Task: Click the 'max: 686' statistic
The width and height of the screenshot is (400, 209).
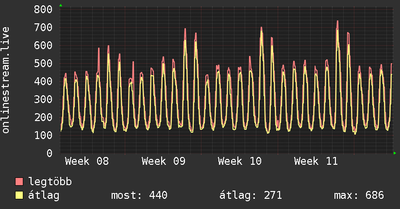Action: pyautogui.click(x=359, y=195)
